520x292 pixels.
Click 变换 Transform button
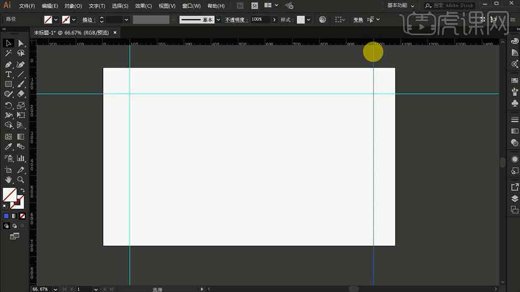tap(358, 20)
